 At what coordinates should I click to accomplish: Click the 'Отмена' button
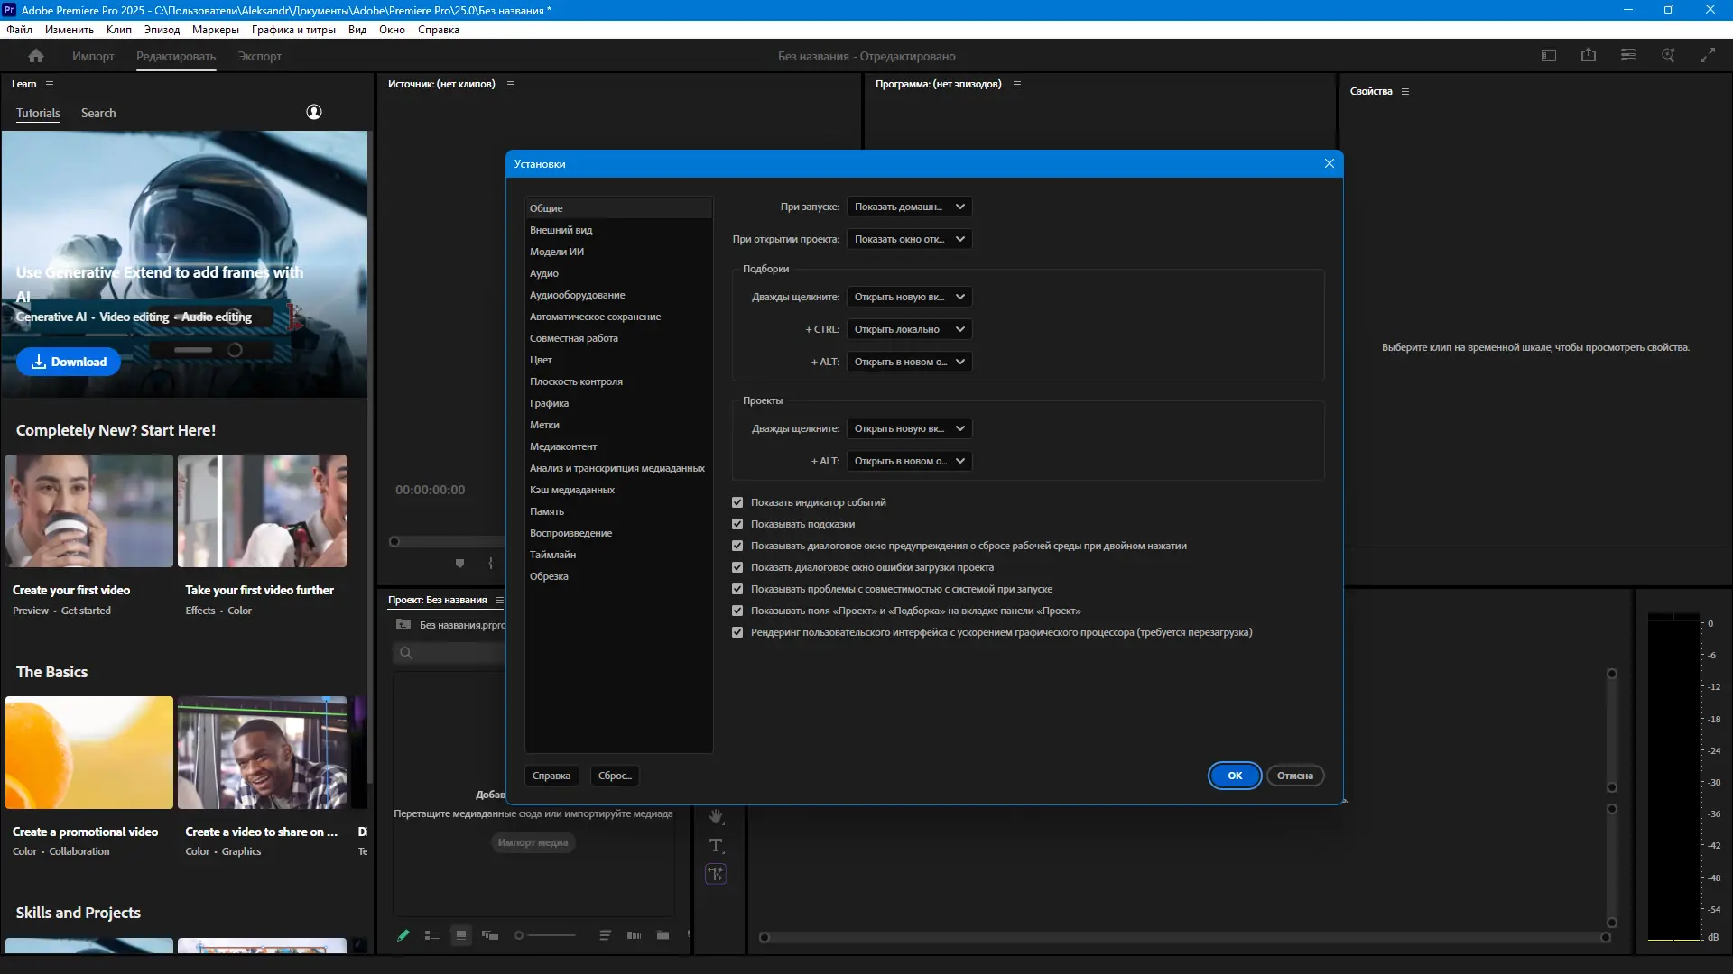pos(1294,776)
